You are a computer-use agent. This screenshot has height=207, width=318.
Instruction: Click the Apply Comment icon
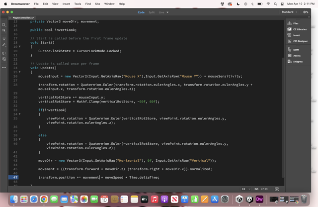pos(4,53)
